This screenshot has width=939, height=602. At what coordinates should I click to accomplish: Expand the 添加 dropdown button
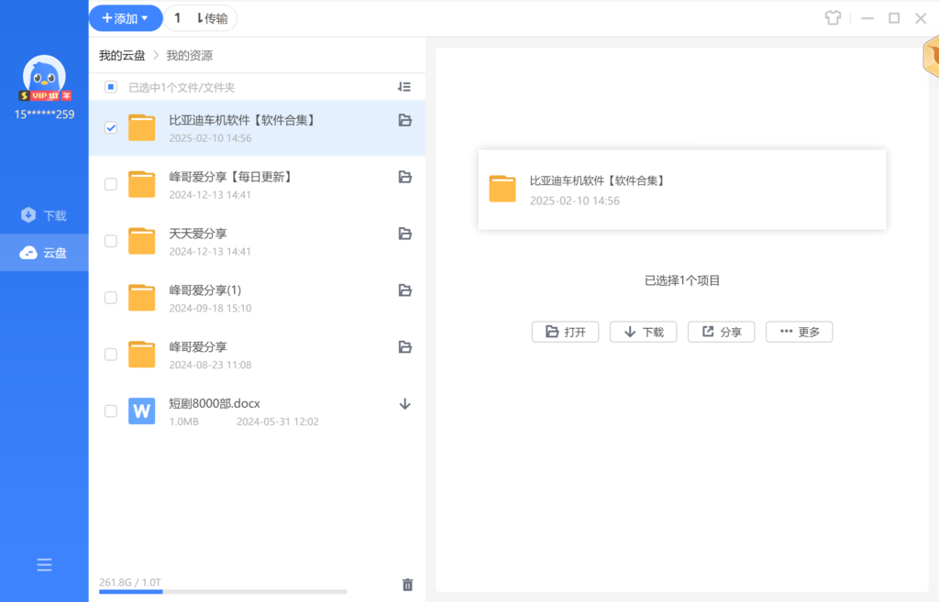[126, 18]
